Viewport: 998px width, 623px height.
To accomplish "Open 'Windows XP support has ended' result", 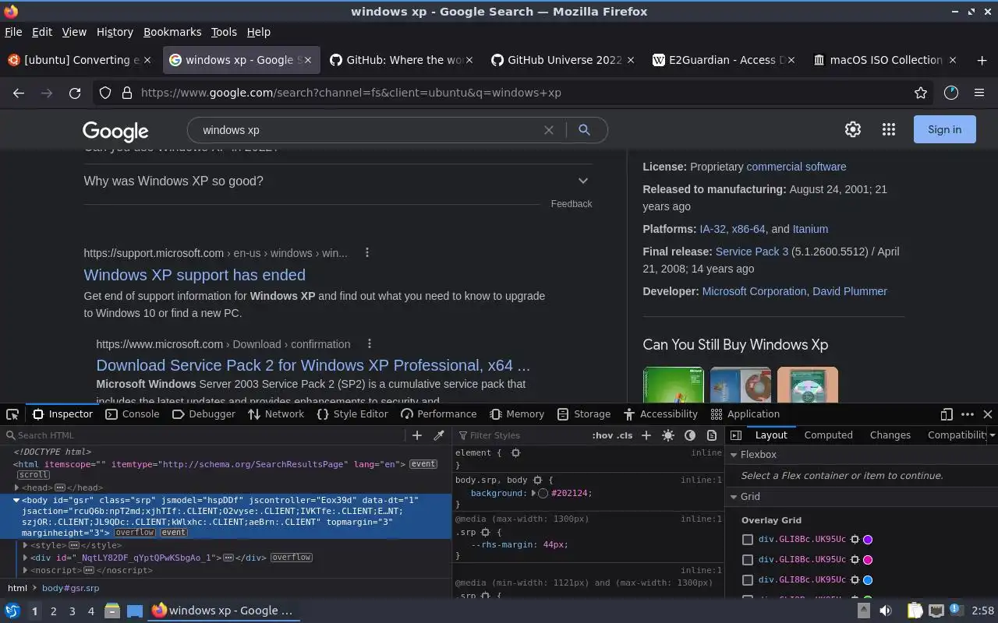I will pyautogui.click(x=194, y=275).
